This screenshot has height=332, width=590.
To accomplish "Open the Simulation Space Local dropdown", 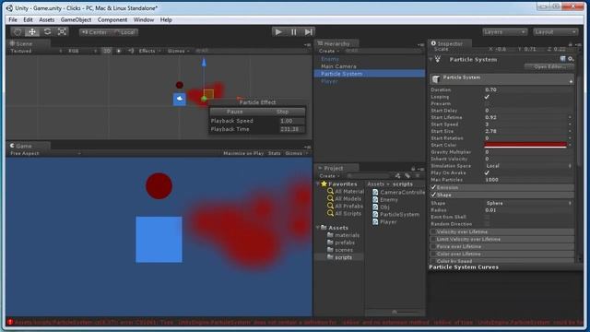I will [x=528, y=166].
